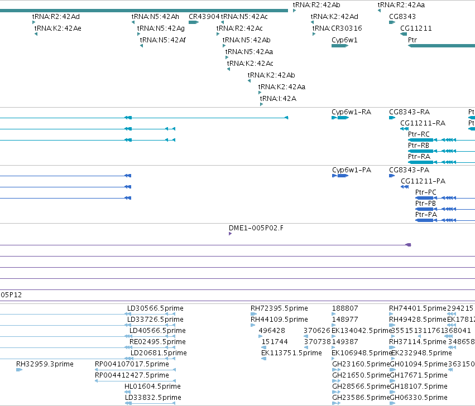Click the tRNA:R2:42Aa gene label
Image resolution: width=475 pixels, height=406 pixels.
401,5
